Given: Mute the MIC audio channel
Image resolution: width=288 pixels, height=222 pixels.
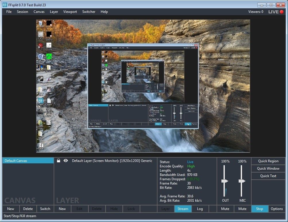Looking at the screenshot, I should (242, 209).
